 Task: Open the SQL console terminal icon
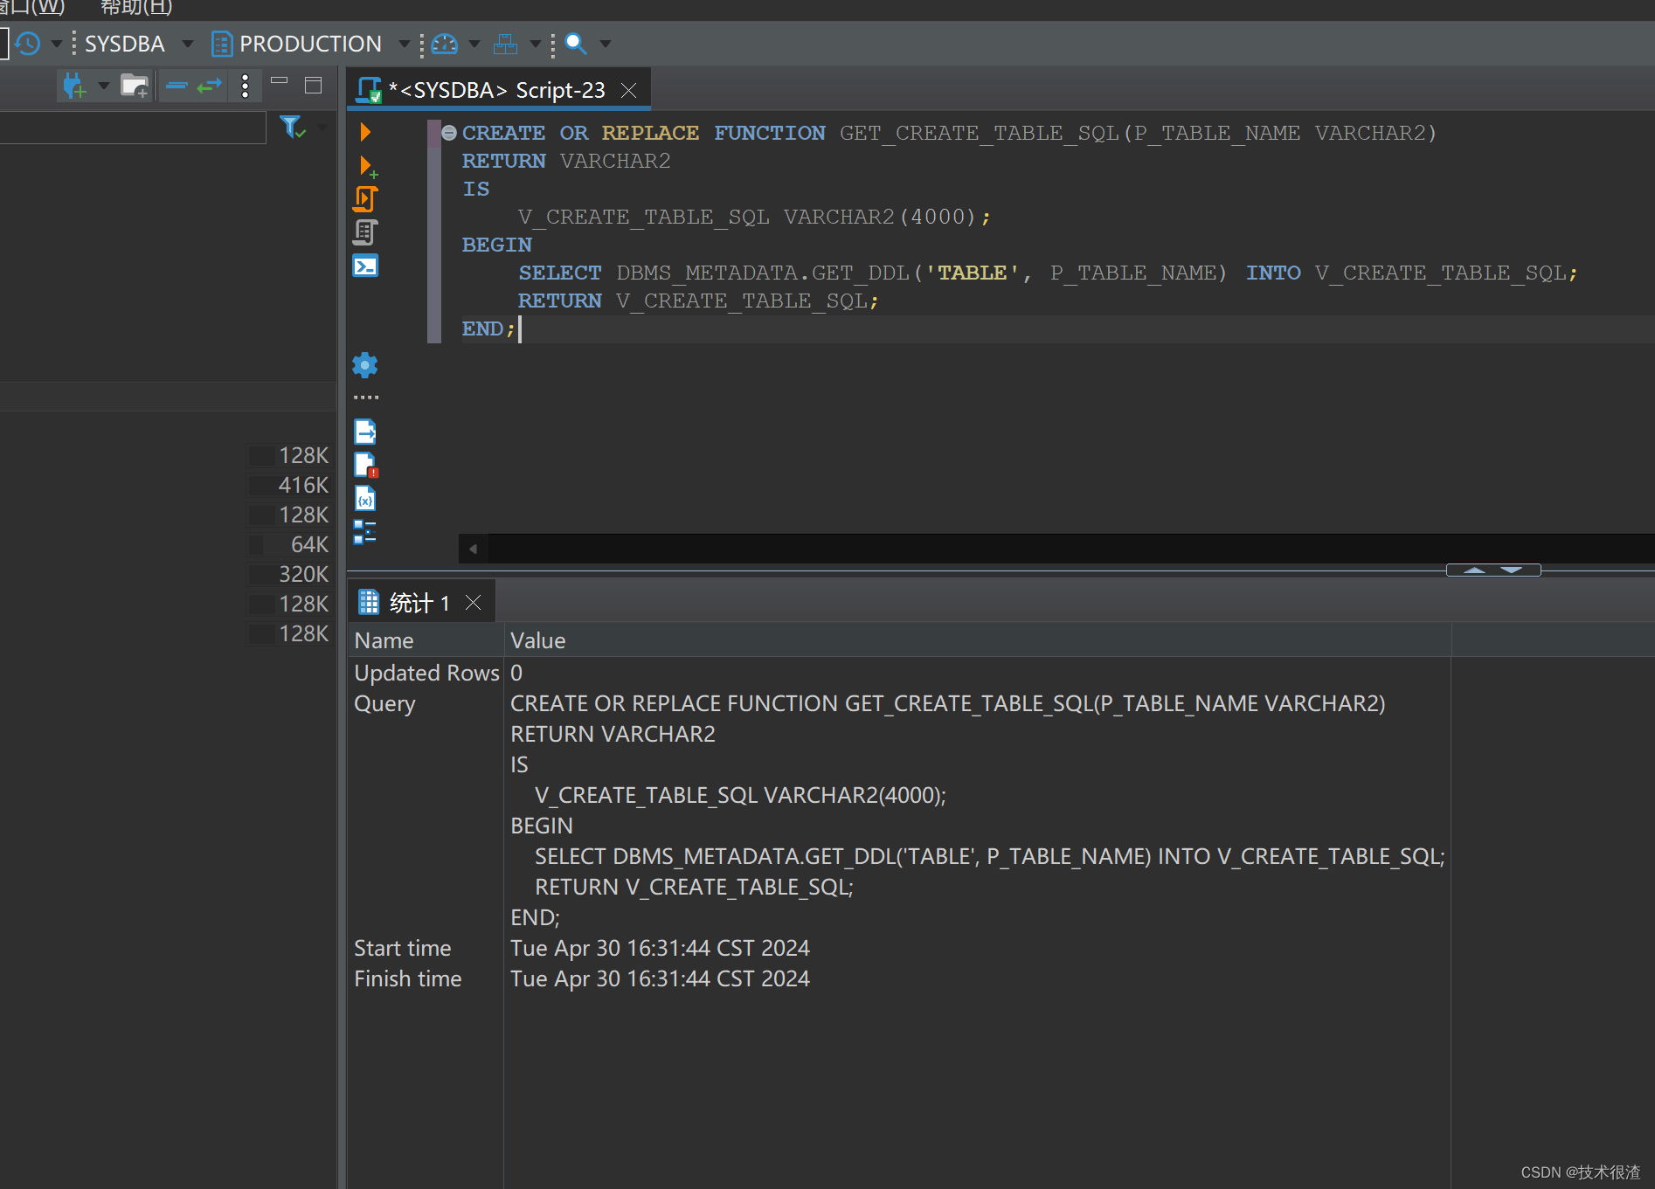365,266
